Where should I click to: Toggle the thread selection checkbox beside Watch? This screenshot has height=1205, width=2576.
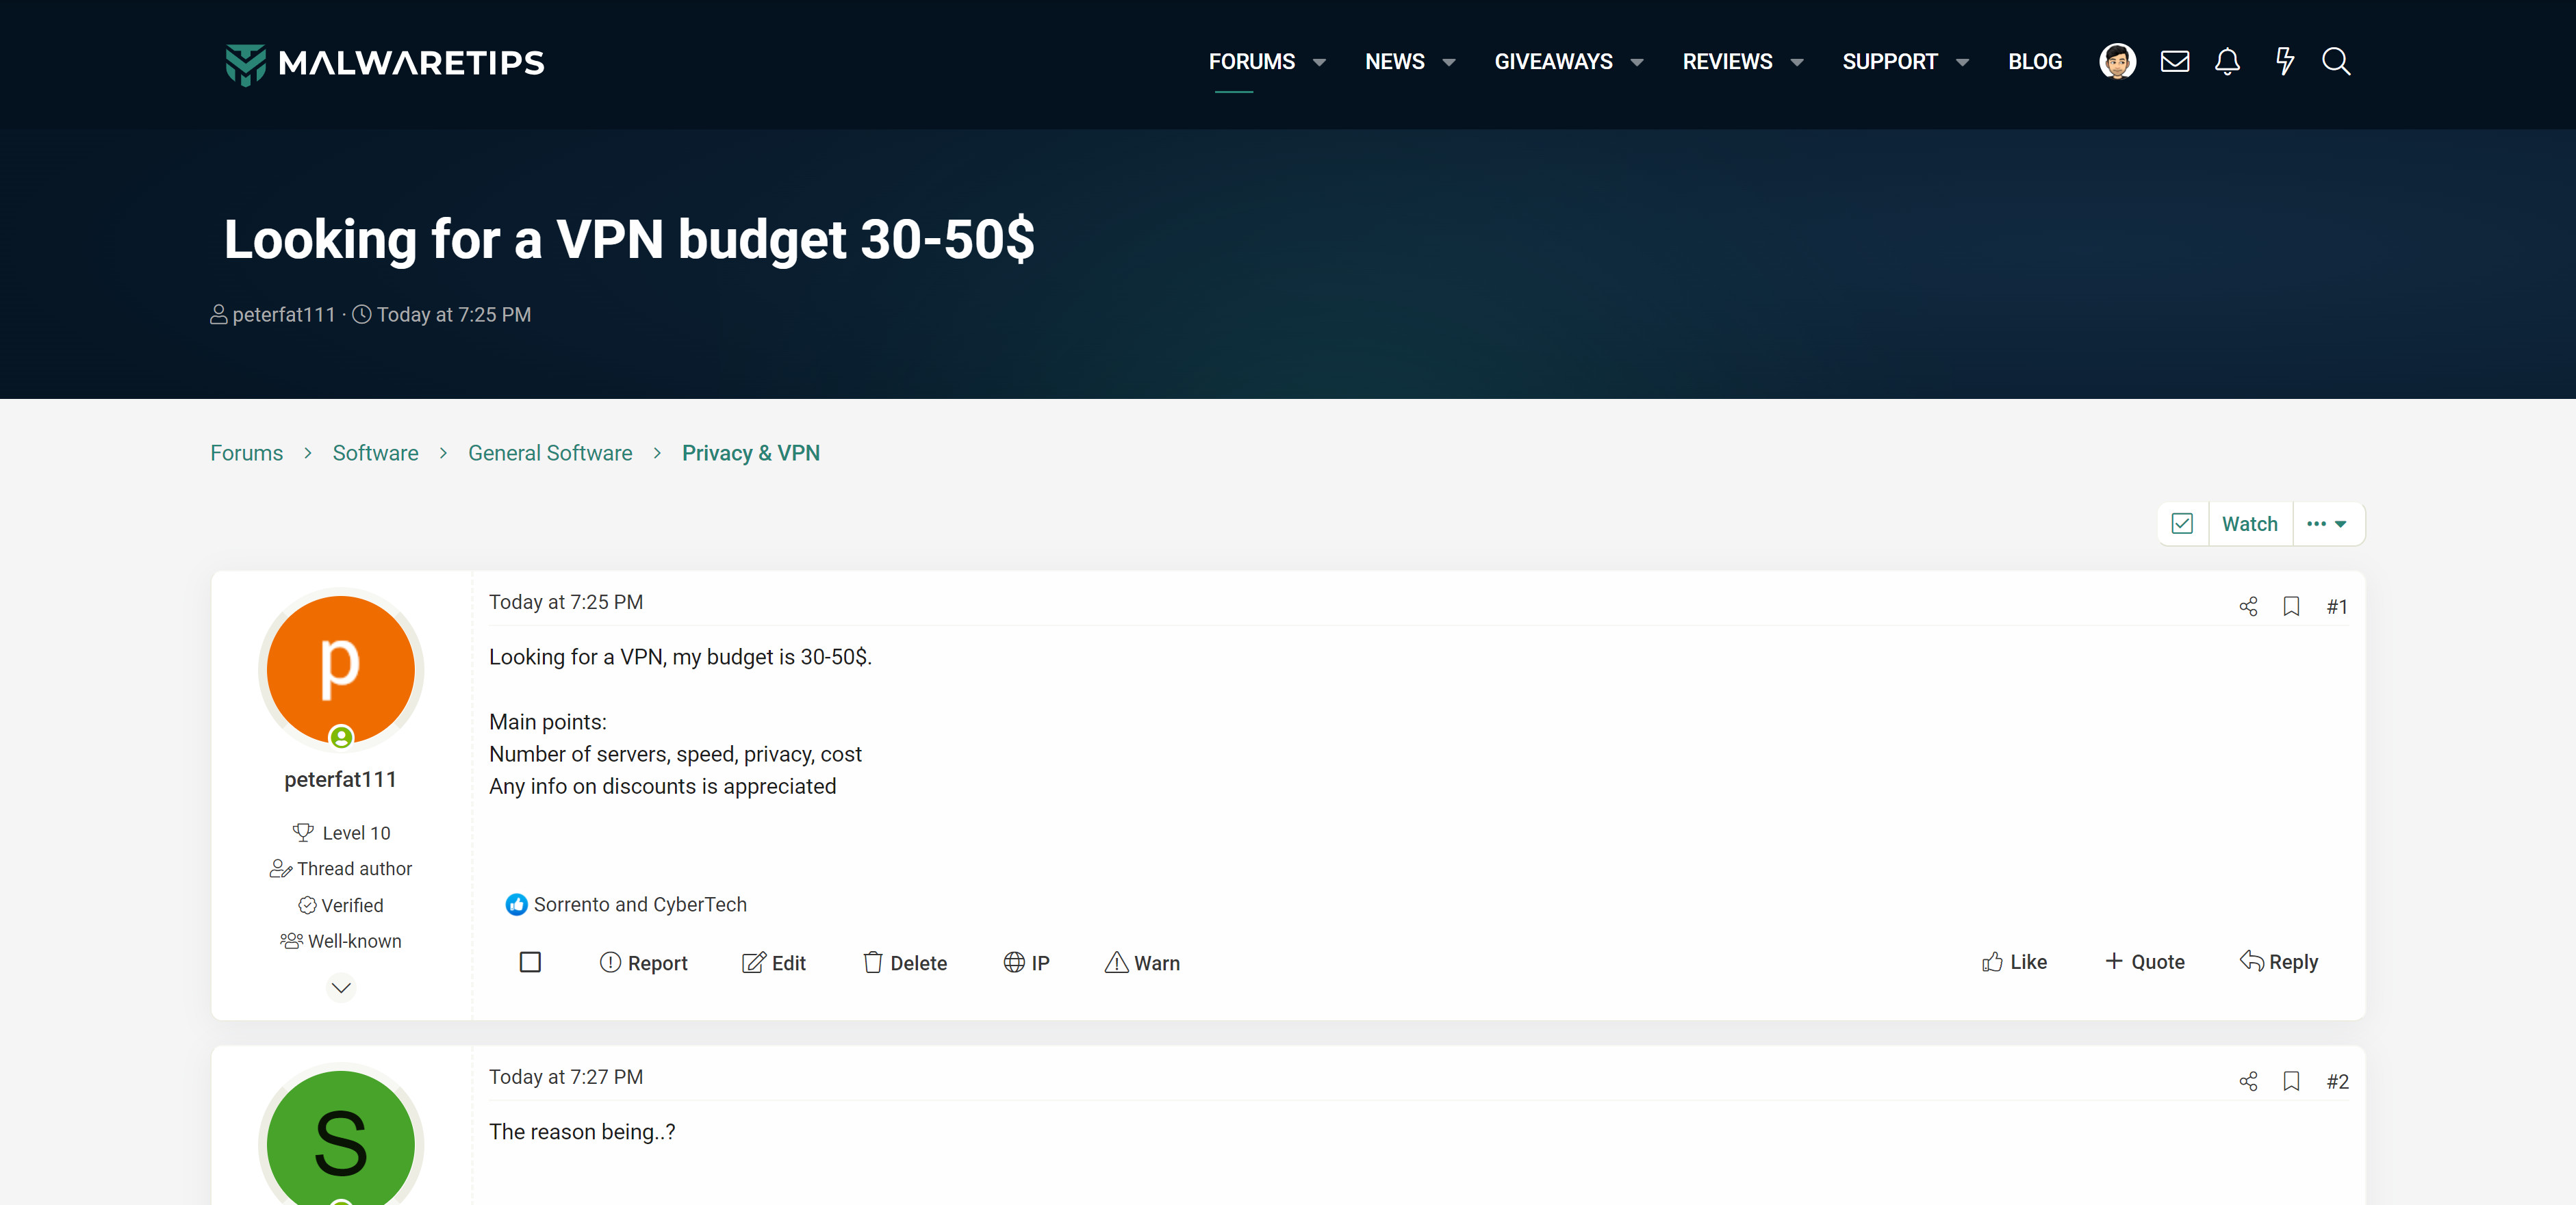click(2182, 523)
